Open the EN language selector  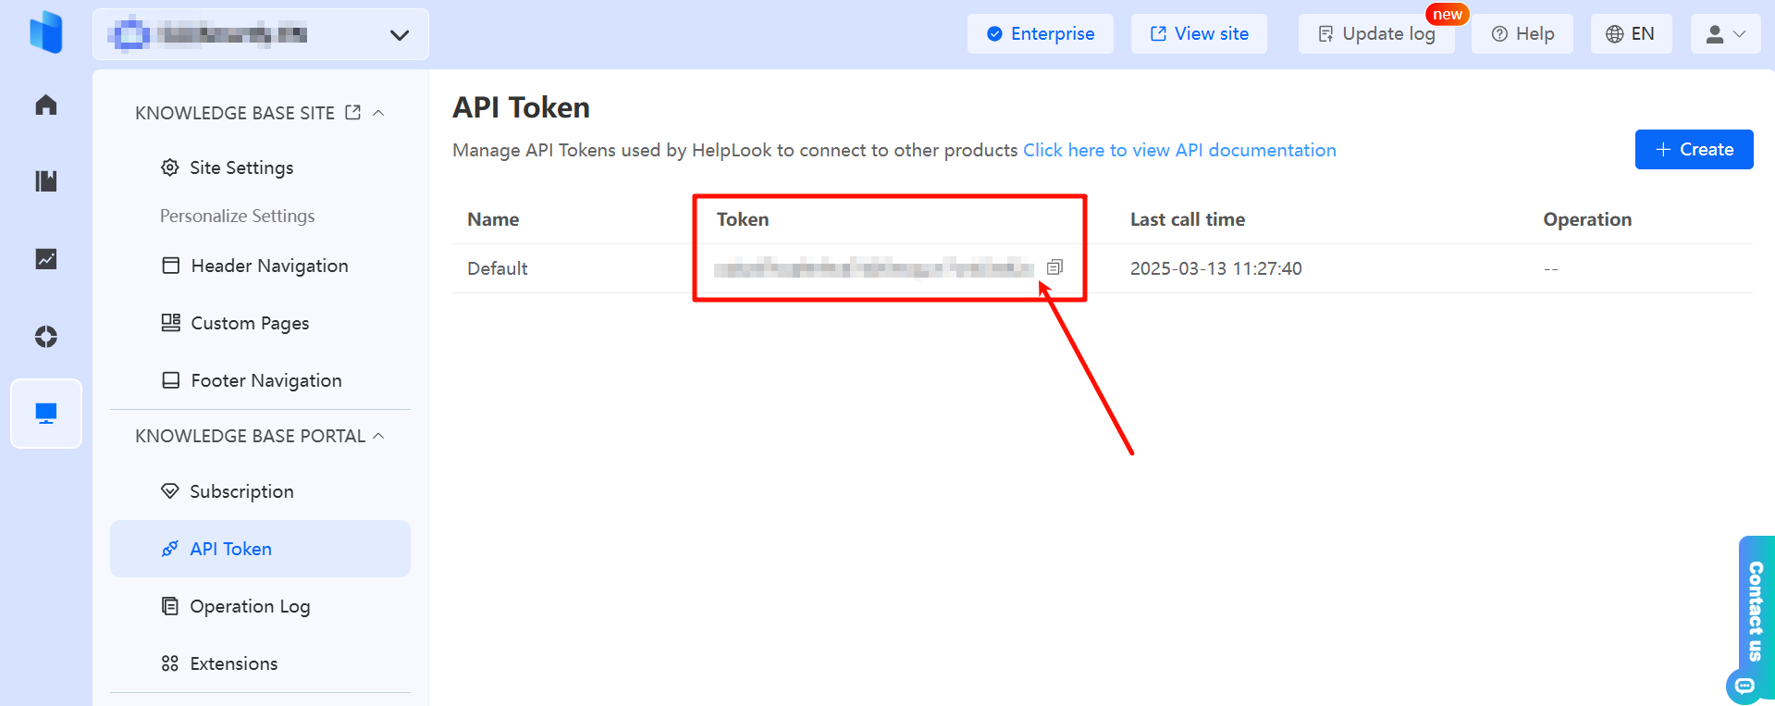[1631, 34]
